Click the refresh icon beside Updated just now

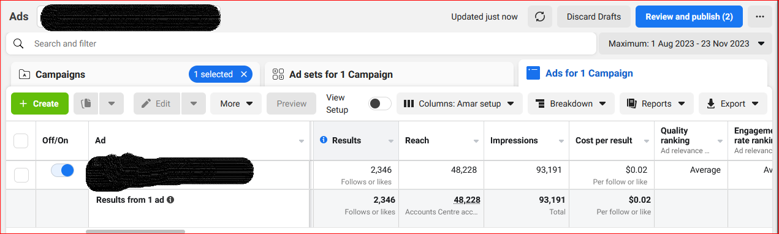click(x=540, y=17)
